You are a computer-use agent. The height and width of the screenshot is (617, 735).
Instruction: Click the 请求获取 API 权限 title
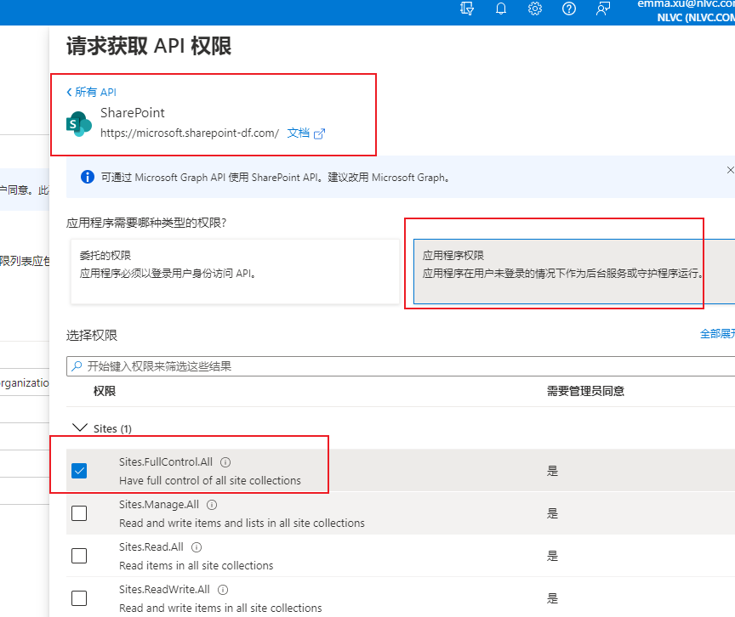tap(149, 46)
